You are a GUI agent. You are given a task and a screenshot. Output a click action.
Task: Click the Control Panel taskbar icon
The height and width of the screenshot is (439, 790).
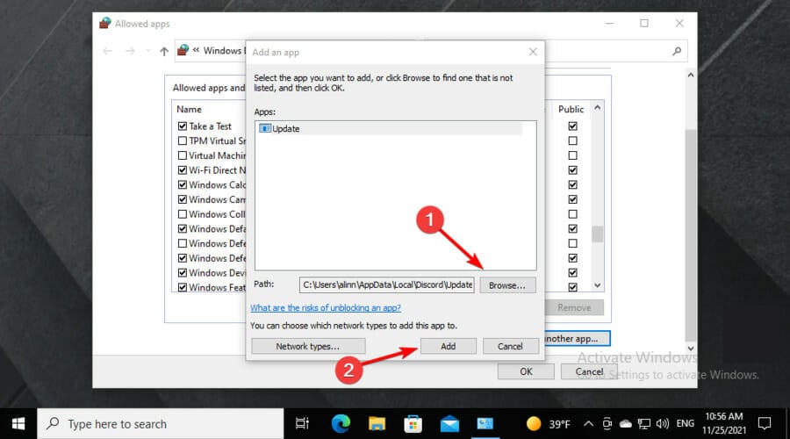pyautogui.click(x=485, y=424)
